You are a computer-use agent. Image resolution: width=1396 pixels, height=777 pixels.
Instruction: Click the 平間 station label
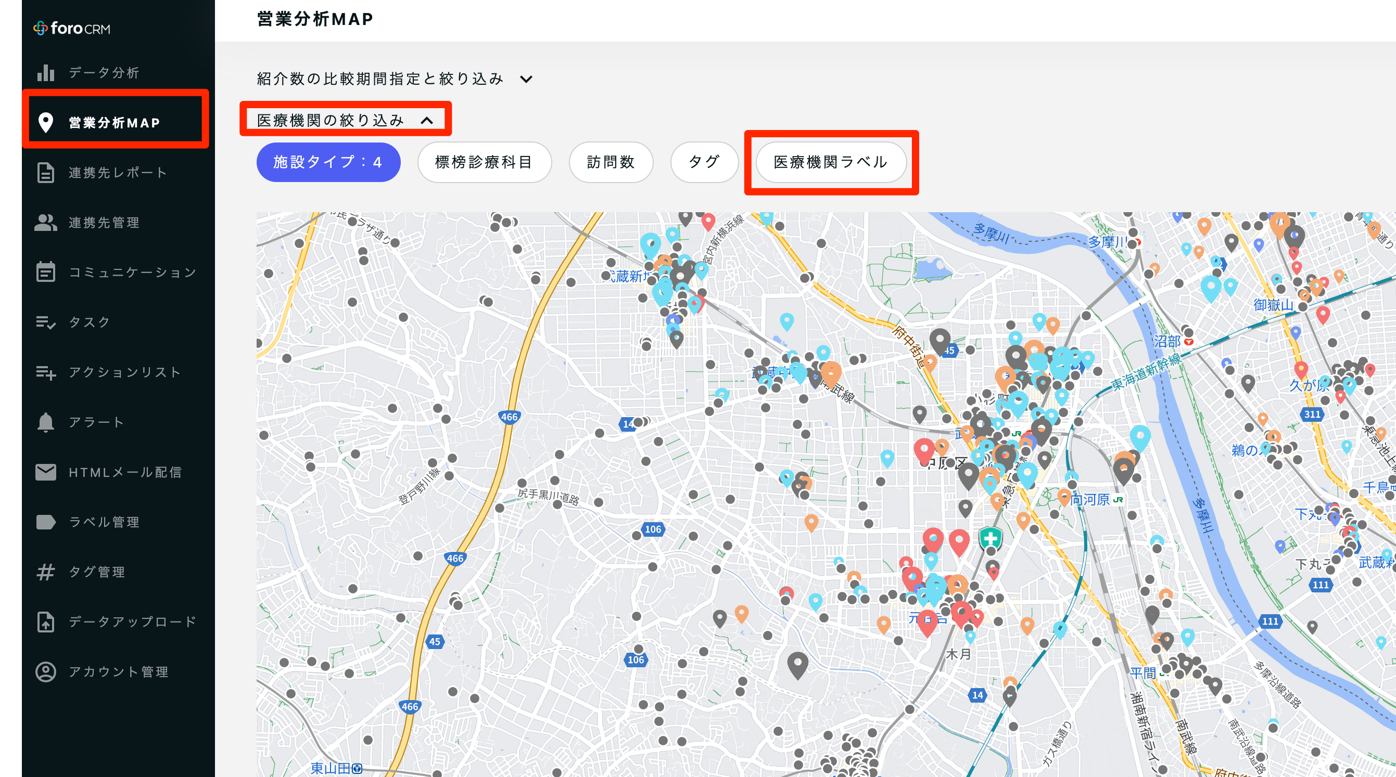(1143, 673)
